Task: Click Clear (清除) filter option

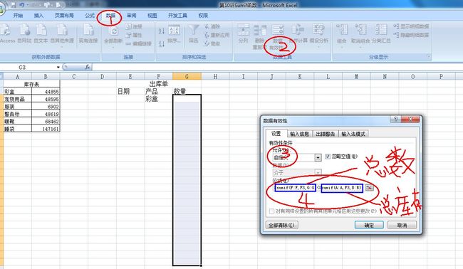Action: [x=212, y=26]
